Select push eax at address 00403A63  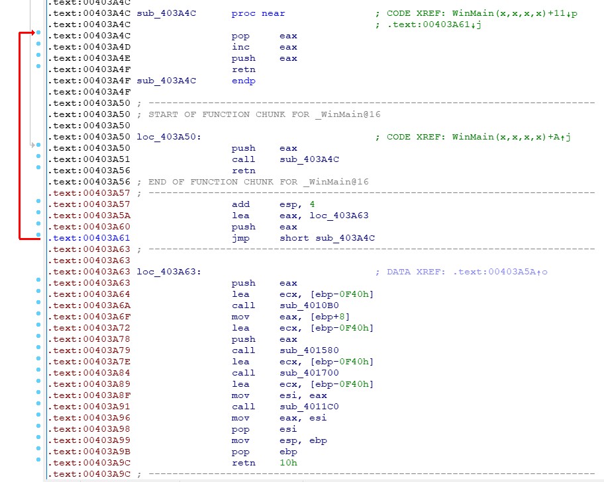(264, 283)
